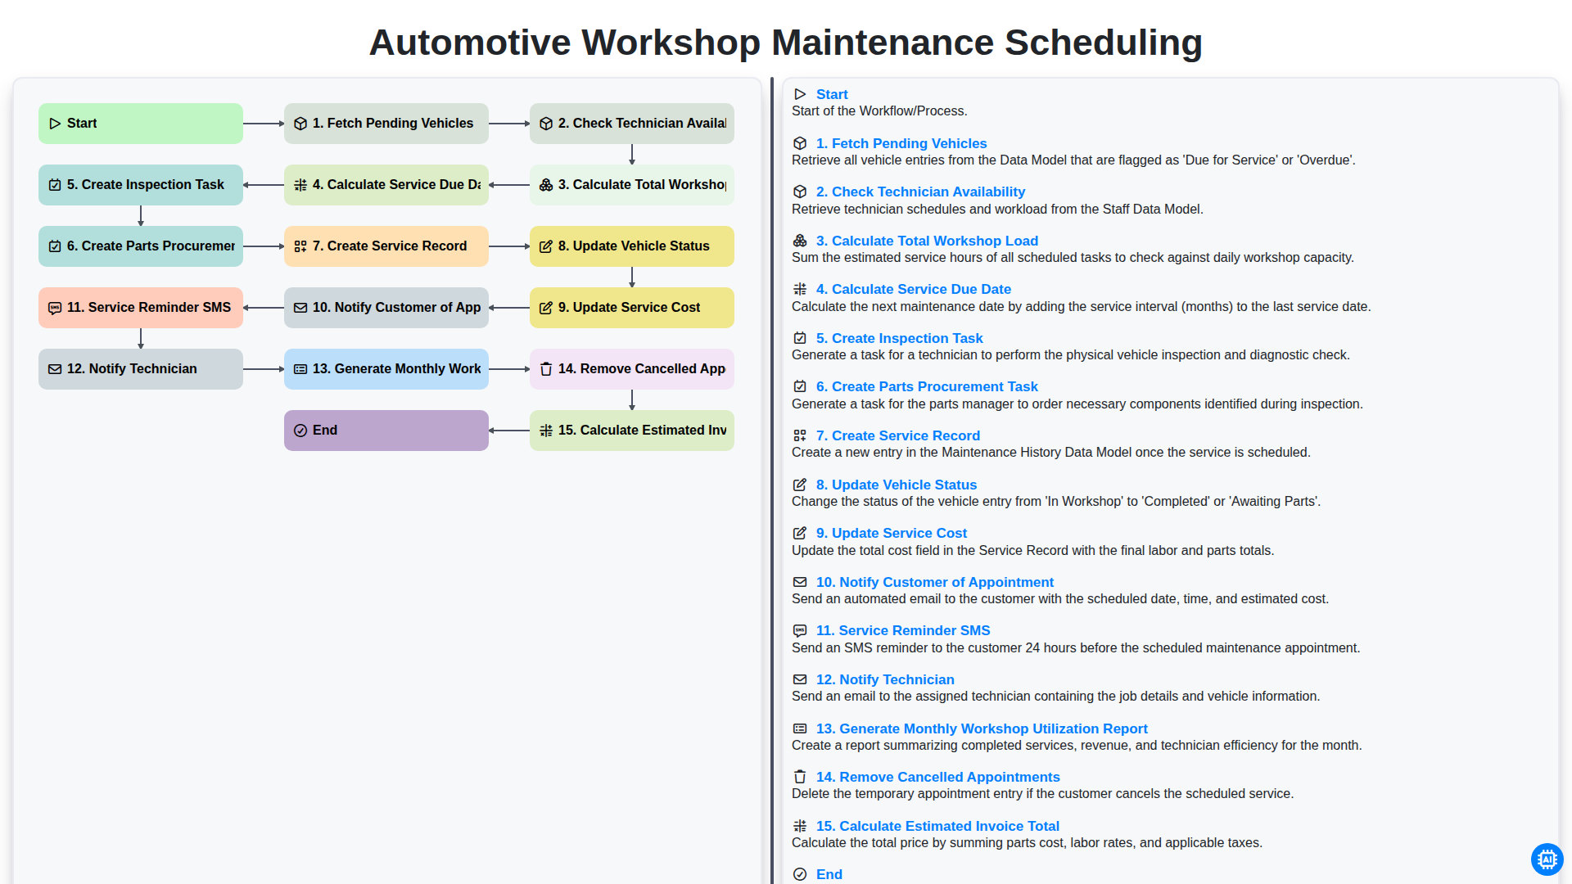Open the 10. Notify Customer of Appointment link
The height and width of the screenshot is (884, 1572).
(x=935, y=582)
